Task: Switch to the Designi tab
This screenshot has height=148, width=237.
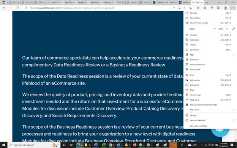Action: pyautogui.click(x=79, y=2)
